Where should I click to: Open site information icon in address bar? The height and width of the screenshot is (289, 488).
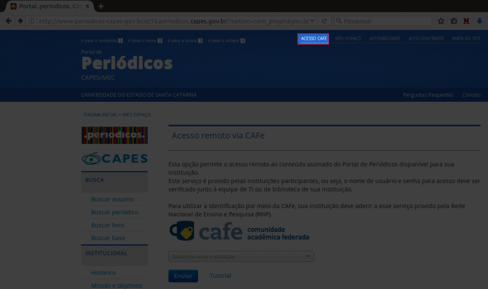31,21
